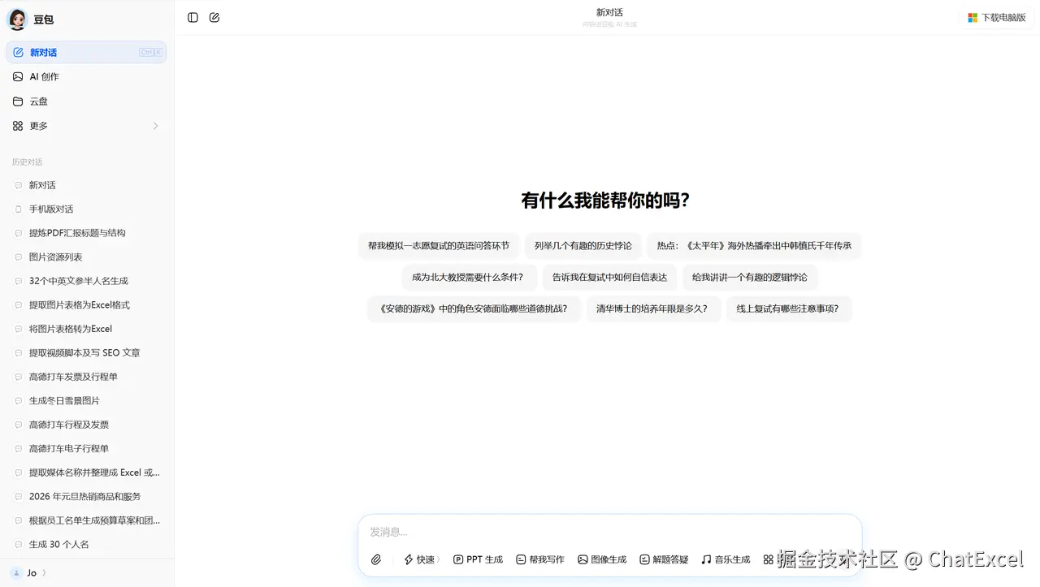This screenshot has width=1040, height=587.
Task: Open history chat 新对话
Action: [x=86, y=185]
